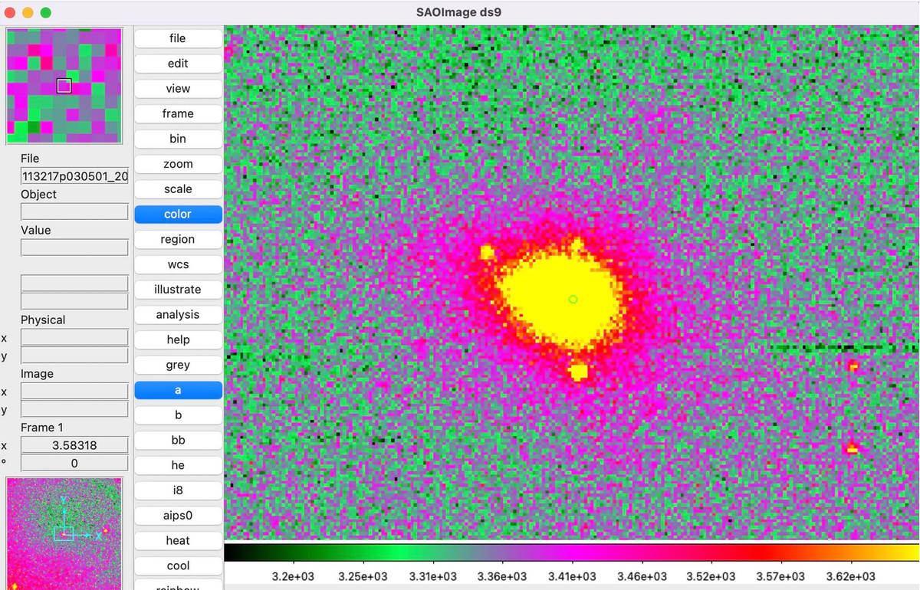Click the Value field
Screen dimensions: 920x590
pos(74,247)
